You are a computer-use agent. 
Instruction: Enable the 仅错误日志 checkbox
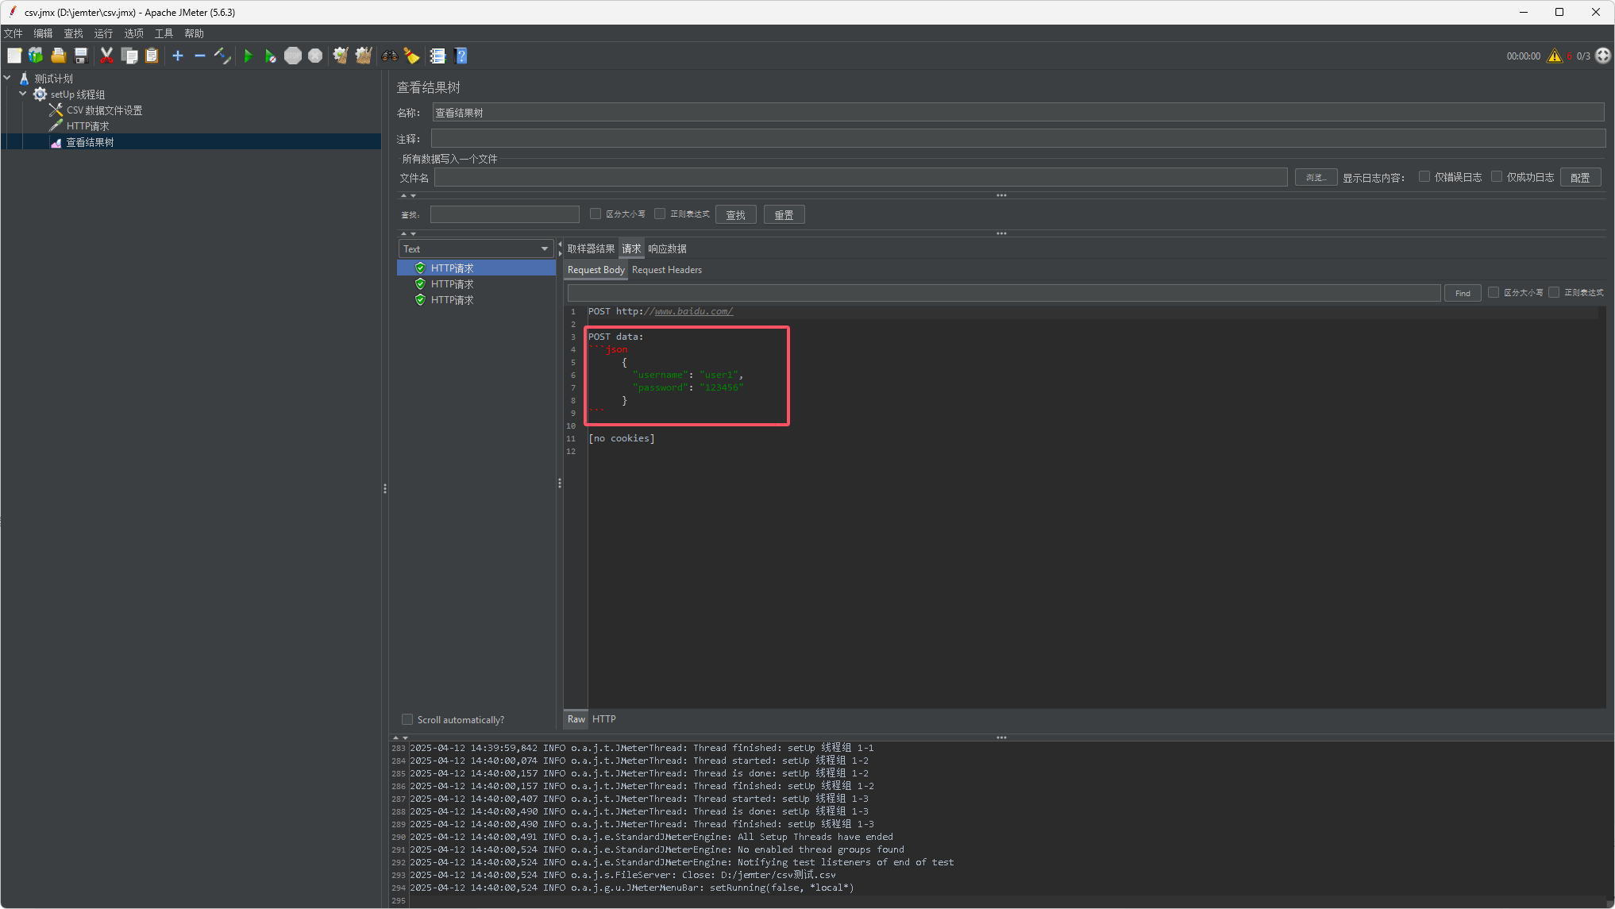click(x=1424, y=176)
